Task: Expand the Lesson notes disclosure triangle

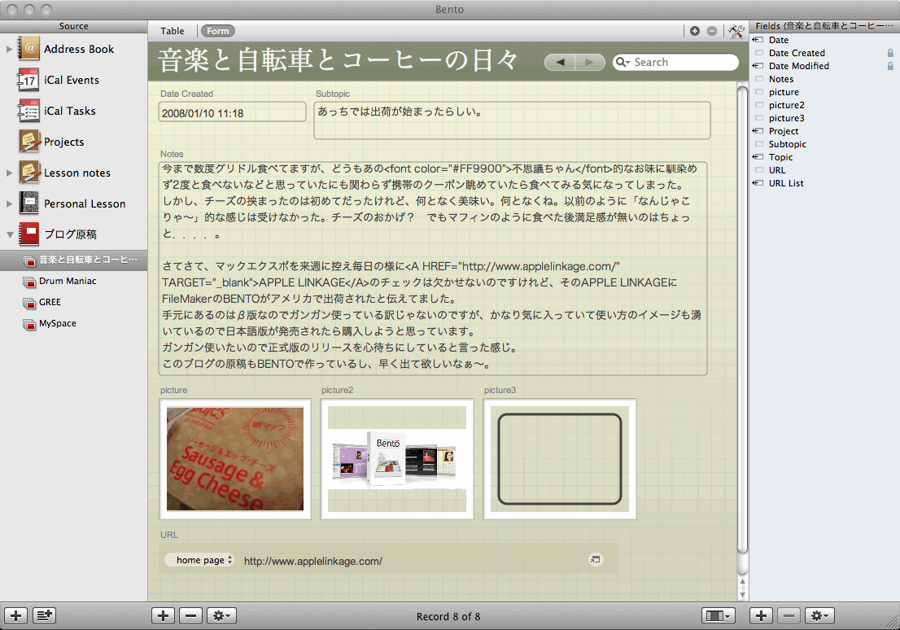Action: [x=9, y=173]
